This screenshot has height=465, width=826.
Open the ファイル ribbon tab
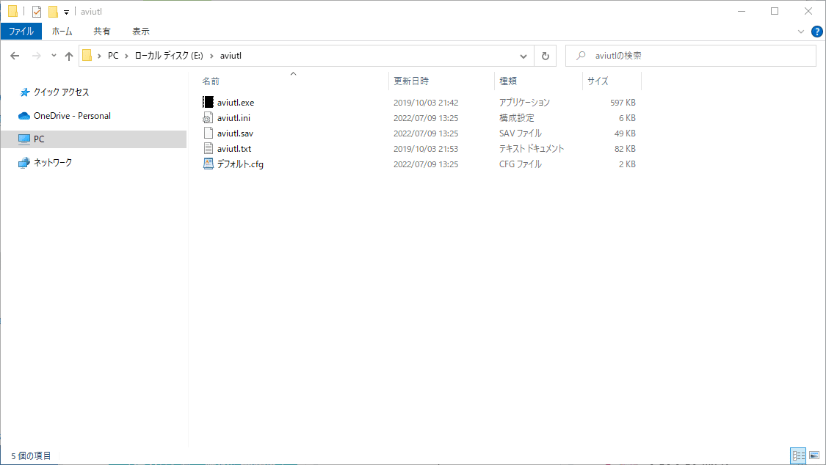coord(21,32)
